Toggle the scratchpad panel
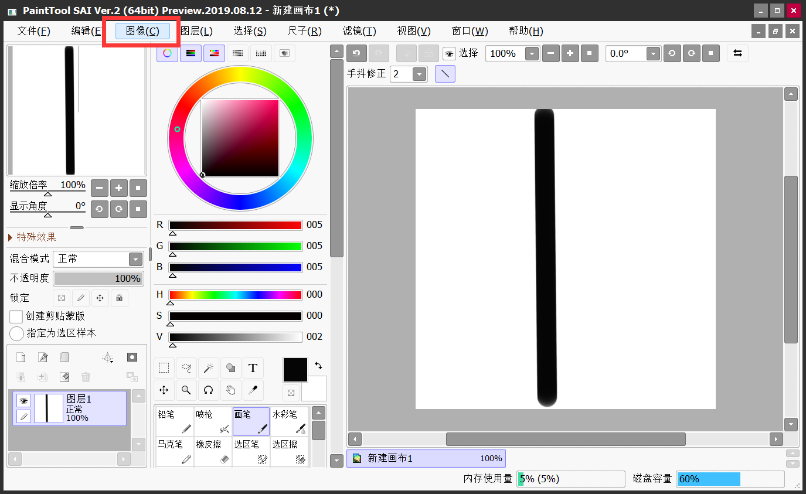Viewport: 806px width, 494px height. pos(285,53)
